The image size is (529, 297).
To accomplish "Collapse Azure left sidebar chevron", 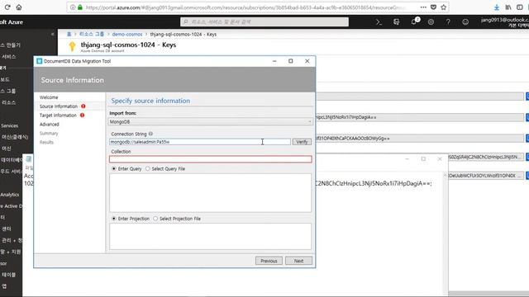I will click(52, 34).
